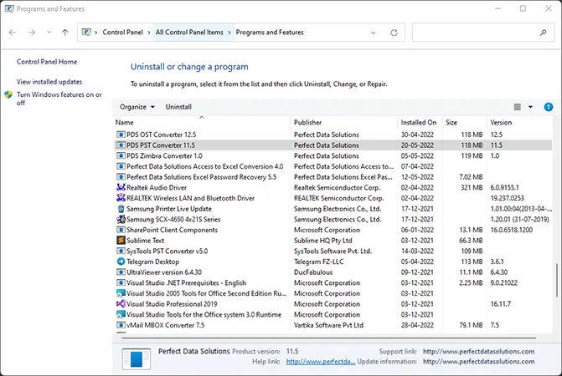Click the Back navigation arrow

(x=13, y=33)
